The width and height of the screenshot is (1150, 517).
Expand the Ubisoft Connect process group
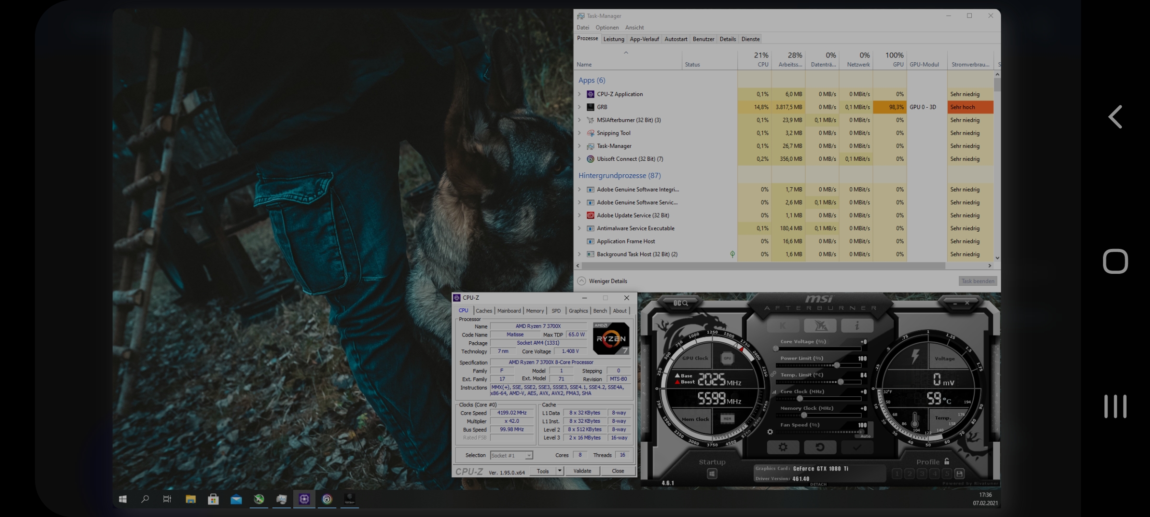[579, 159]
